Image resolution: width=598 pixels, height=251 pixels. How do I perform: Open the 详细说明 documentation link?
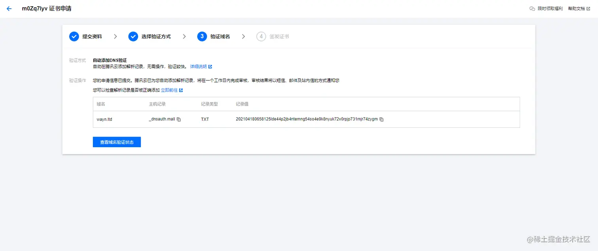point(198,66)
